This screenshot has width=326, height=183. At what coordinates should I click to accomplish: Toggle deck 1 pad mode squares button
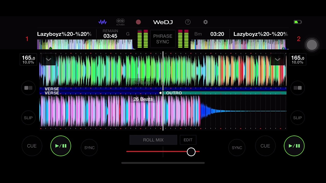coord(28,88)
